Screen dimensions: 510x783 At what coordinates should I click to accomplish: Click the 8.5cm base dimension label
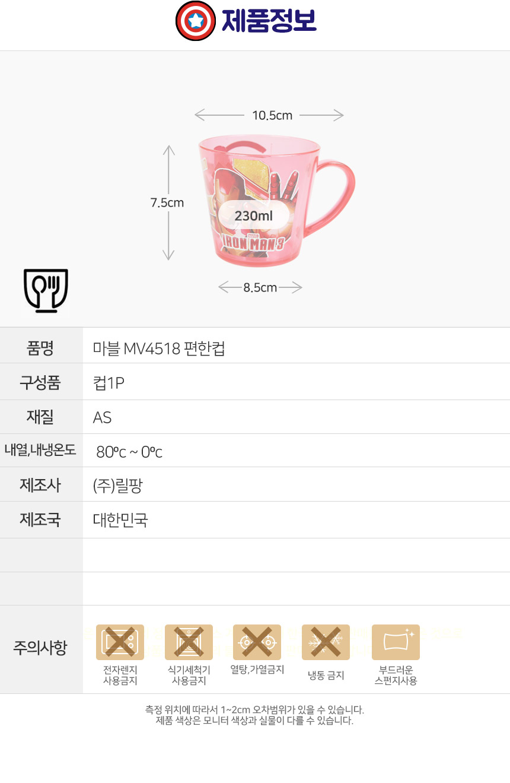tap(260, 288)
